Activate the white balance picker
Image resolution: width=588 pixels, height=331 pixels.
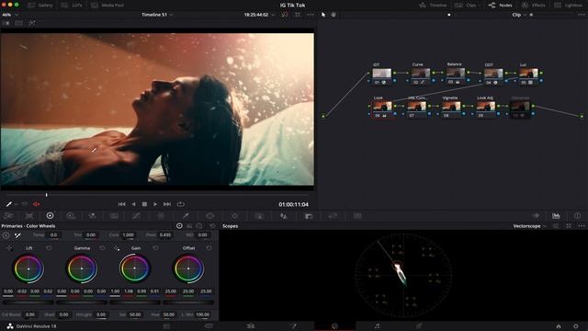click(17, 235)
